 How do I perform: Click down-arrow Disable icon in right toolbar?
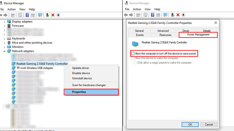coord(183,15)
